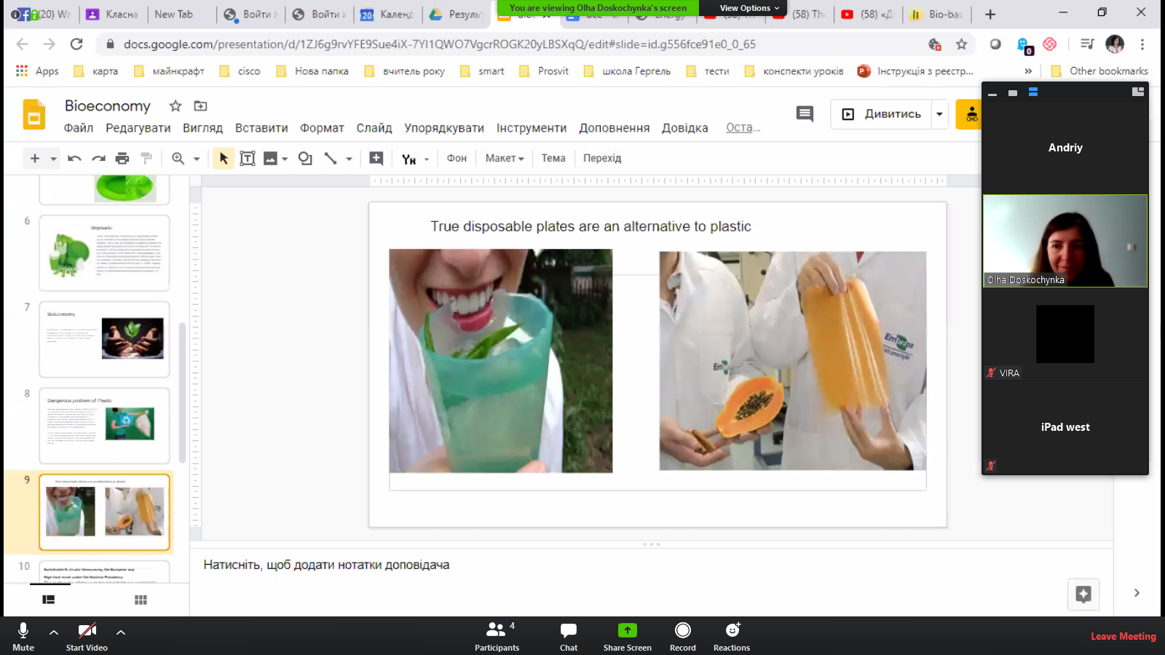Click the Фон background button

tap(457, 158)
